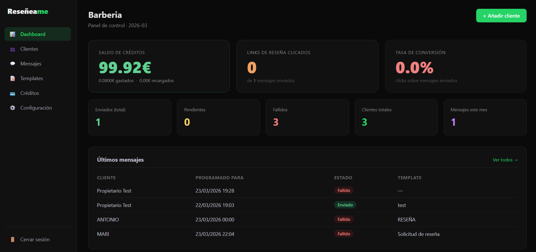Click the date 23/03/2026 19:28

click(x=215, y=191)
